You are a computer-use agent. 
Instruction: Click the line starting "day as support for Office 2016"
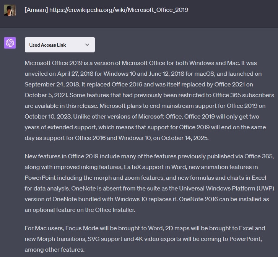coord(117,138)
